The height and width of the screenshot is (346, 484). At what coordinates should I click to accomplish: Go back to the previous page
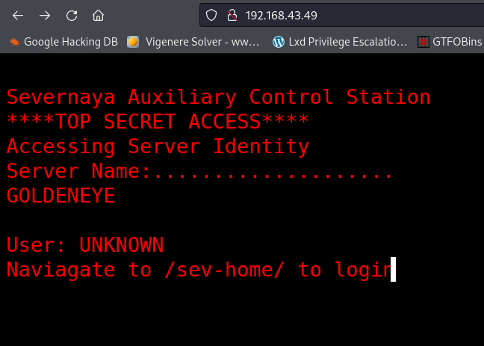[18, 15]
